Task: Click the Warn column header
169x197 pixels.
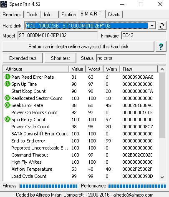Action: (x=111, y=69)
